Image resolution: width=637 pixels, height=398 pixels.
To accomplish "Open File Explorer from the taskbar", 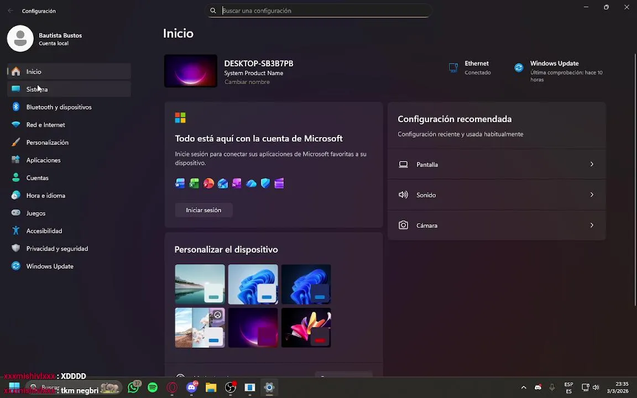I will click(211, 387).
